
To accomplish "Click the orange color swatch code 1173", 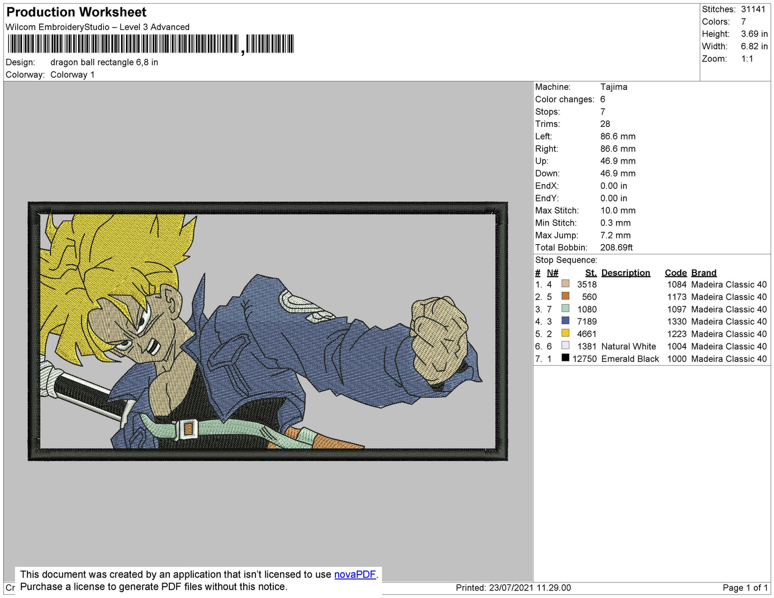I will point(565,296).
